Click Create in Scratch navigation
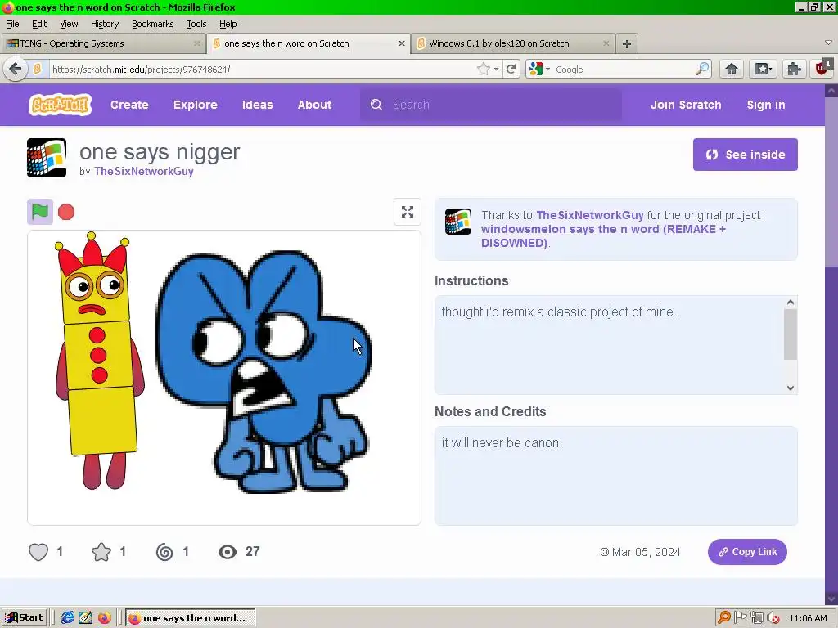Image resolution: width=838 pixels, height=628 pixels. point(129,105)
